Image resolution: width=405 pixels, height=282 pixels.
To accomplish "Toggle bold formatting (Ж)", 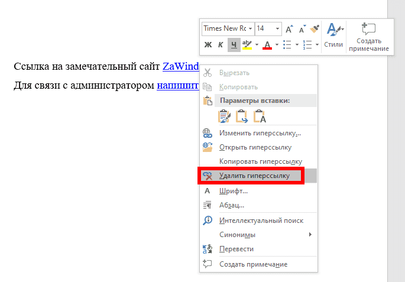I will [208, 45].
